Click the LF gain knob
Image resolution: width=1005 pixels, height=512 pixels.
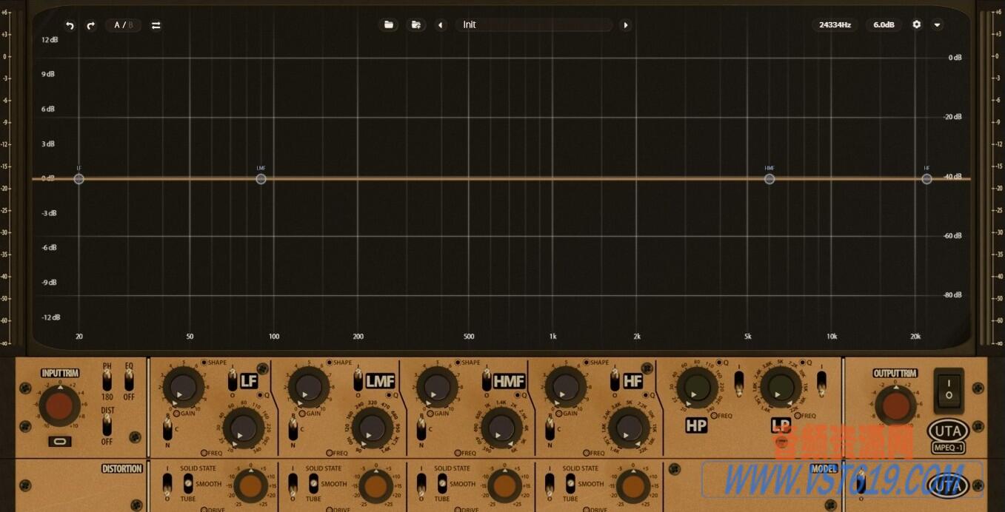click(x=182, y=387)
